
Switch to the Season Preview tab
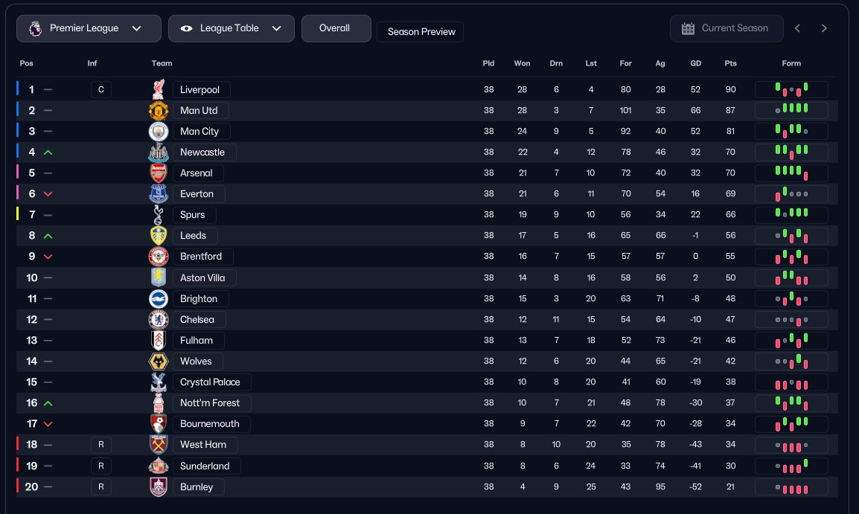tap(420, 32)
